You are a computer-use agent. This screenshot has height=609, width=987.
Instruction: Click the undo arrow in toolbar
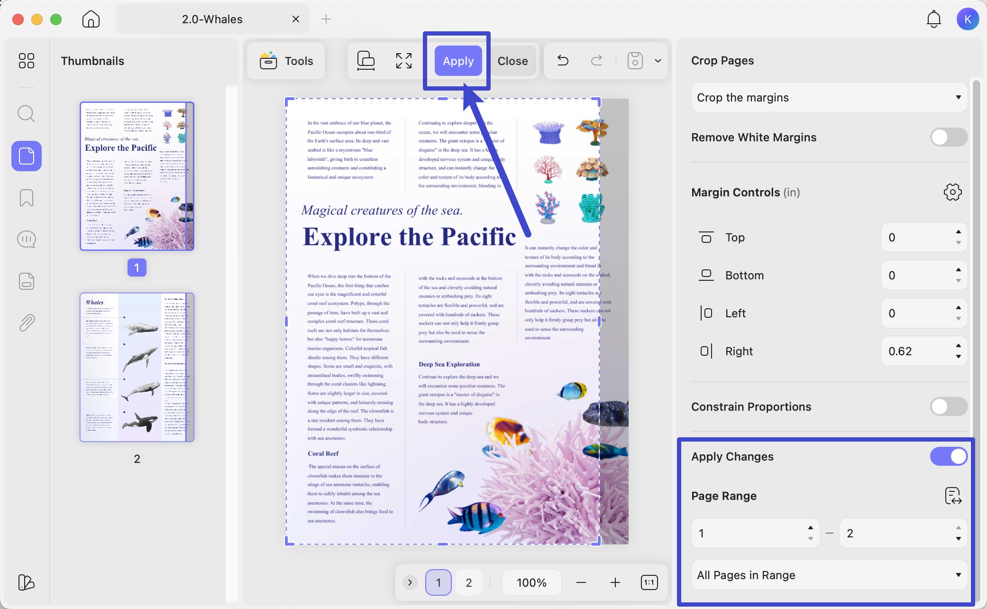pos(563,61)
